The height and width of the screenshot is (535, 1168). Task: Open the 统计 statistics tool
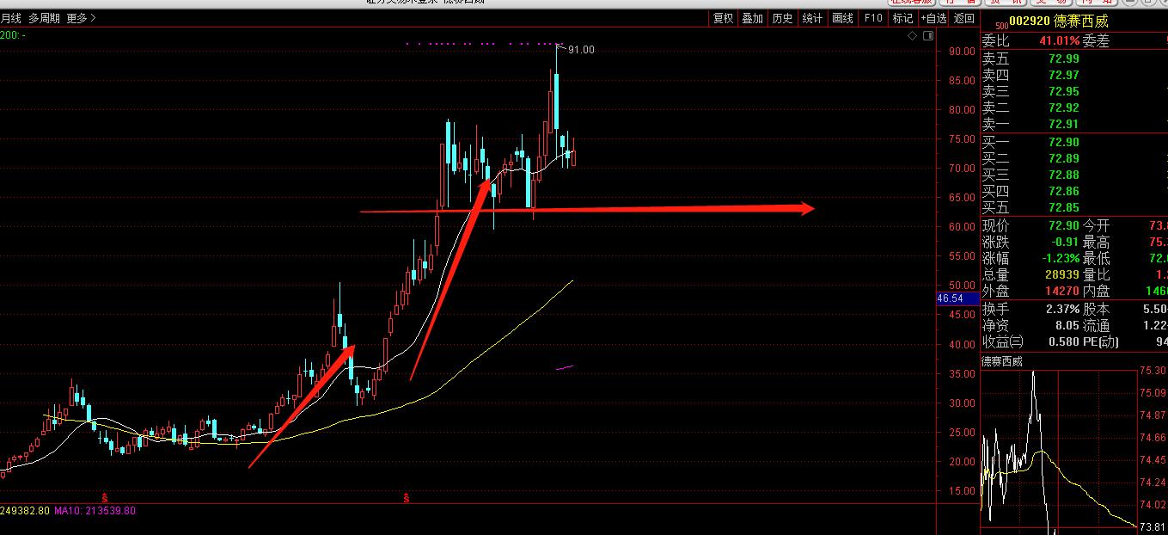[x=812, y=18]
